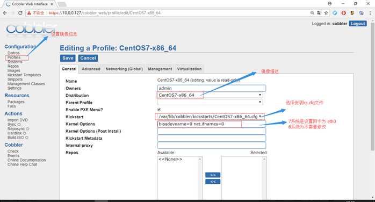Open Online Documentation link
The image size is (375, 202).
point(26,160)
